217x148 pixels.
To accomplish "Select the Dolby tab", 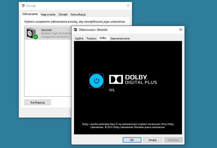I will [x=103, y=38].
